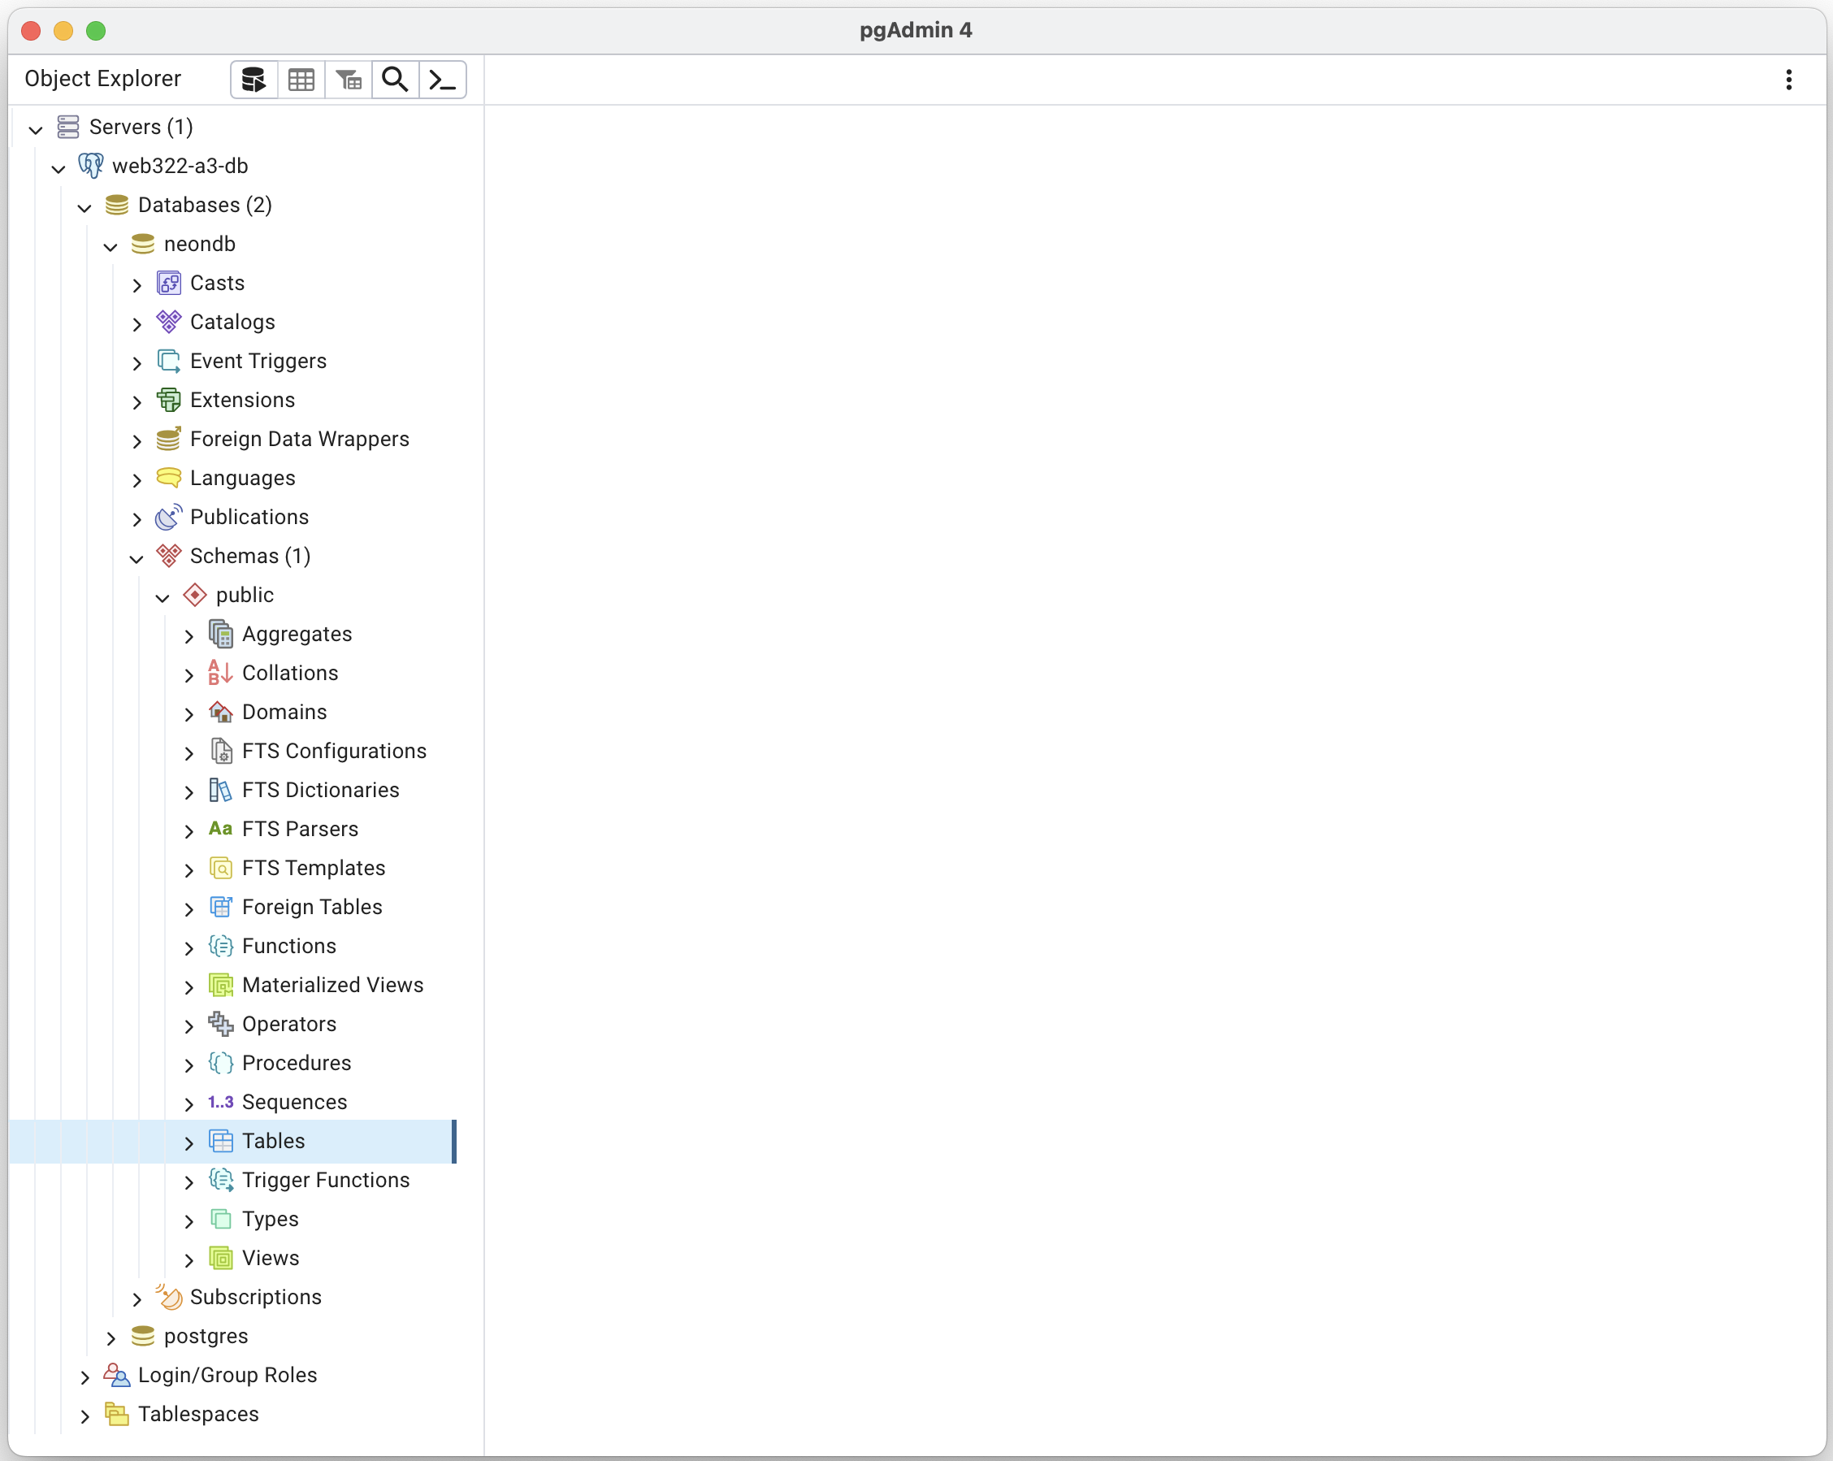Expand the Functions node

tap(188, 947)
